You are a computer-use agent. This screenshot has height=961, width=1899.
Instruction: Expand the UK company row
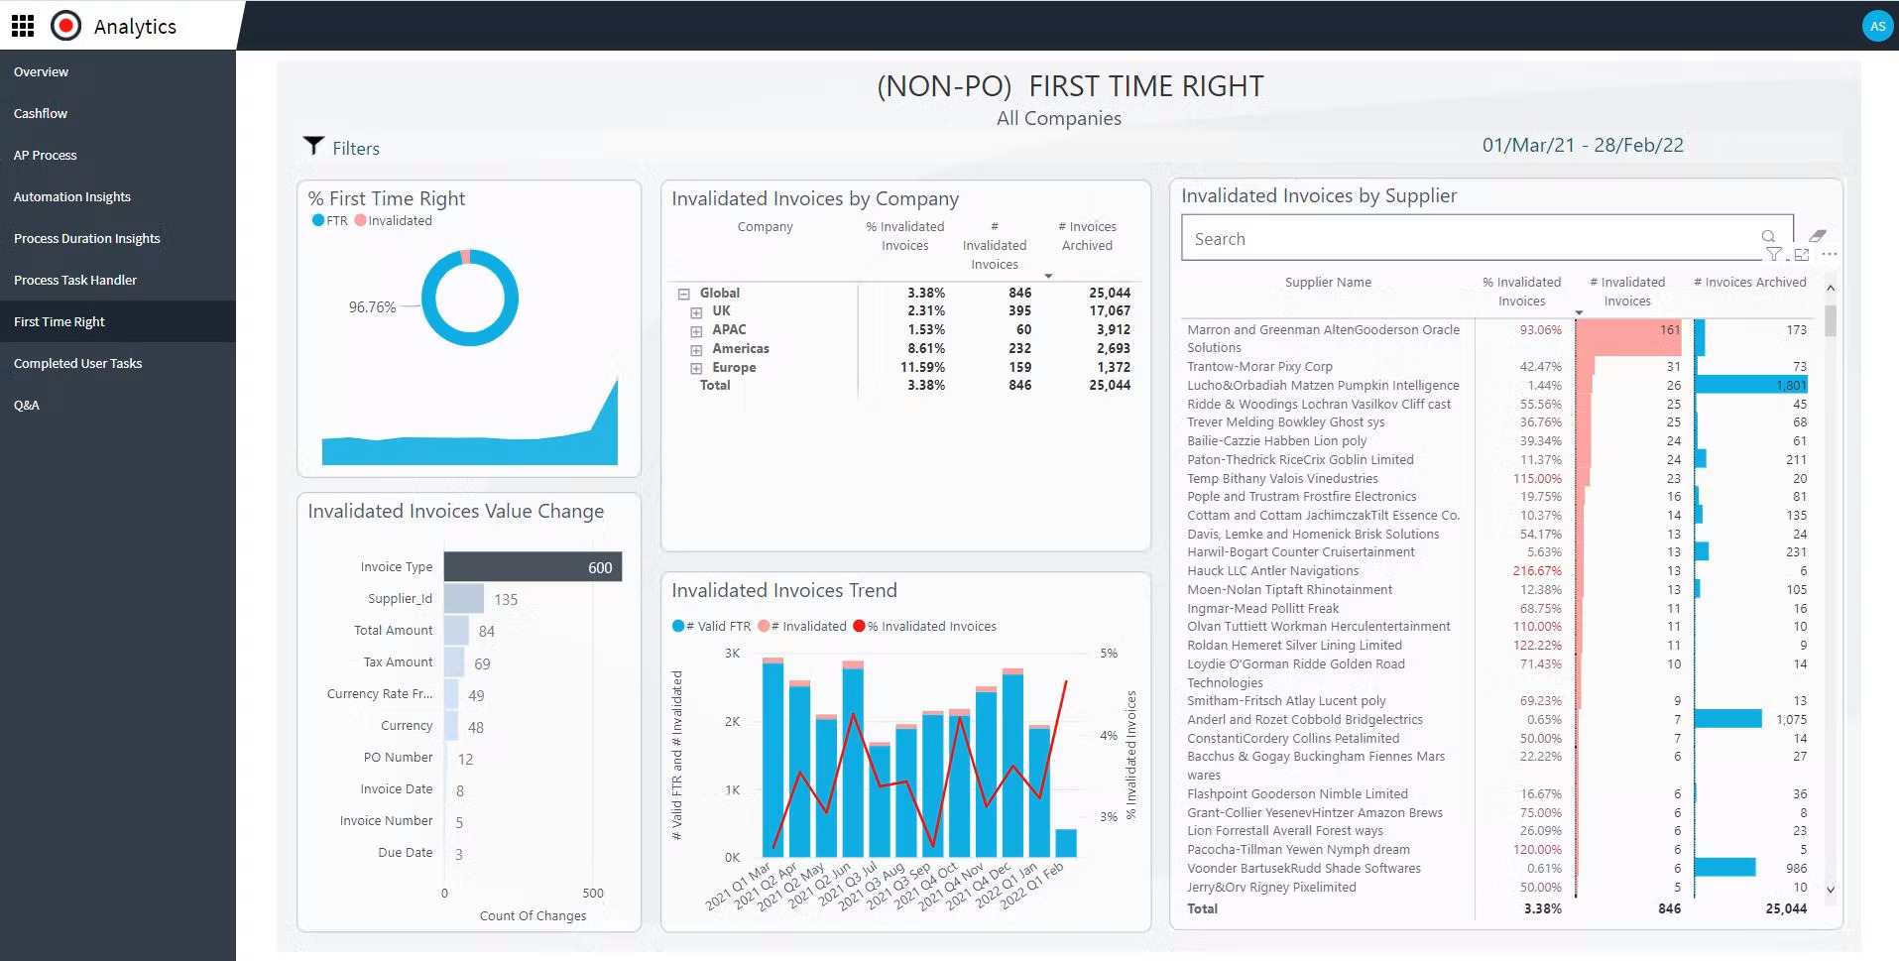pos(696,312)
